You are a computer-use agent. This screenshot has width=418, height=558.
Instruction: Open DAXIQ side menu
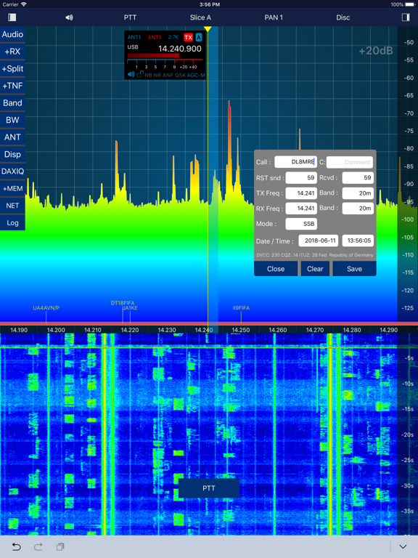(x=12, y=171)
